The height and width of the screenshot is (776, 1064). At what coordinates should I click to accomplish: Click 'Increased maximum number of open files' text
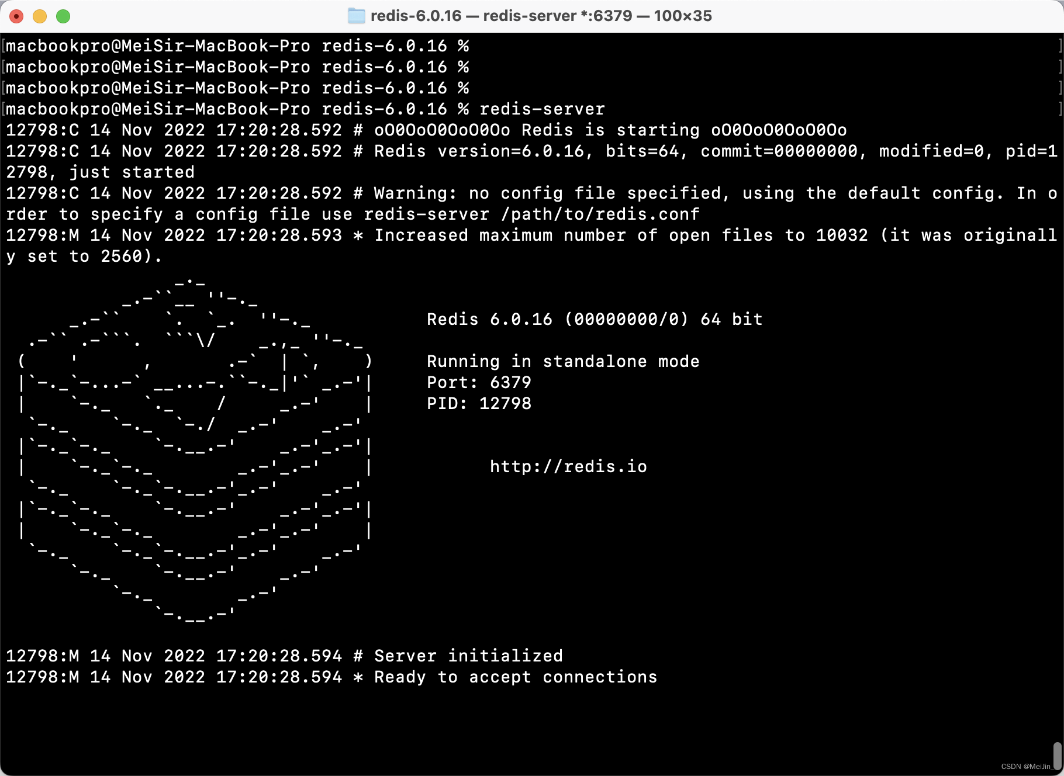tap(574, 235)
